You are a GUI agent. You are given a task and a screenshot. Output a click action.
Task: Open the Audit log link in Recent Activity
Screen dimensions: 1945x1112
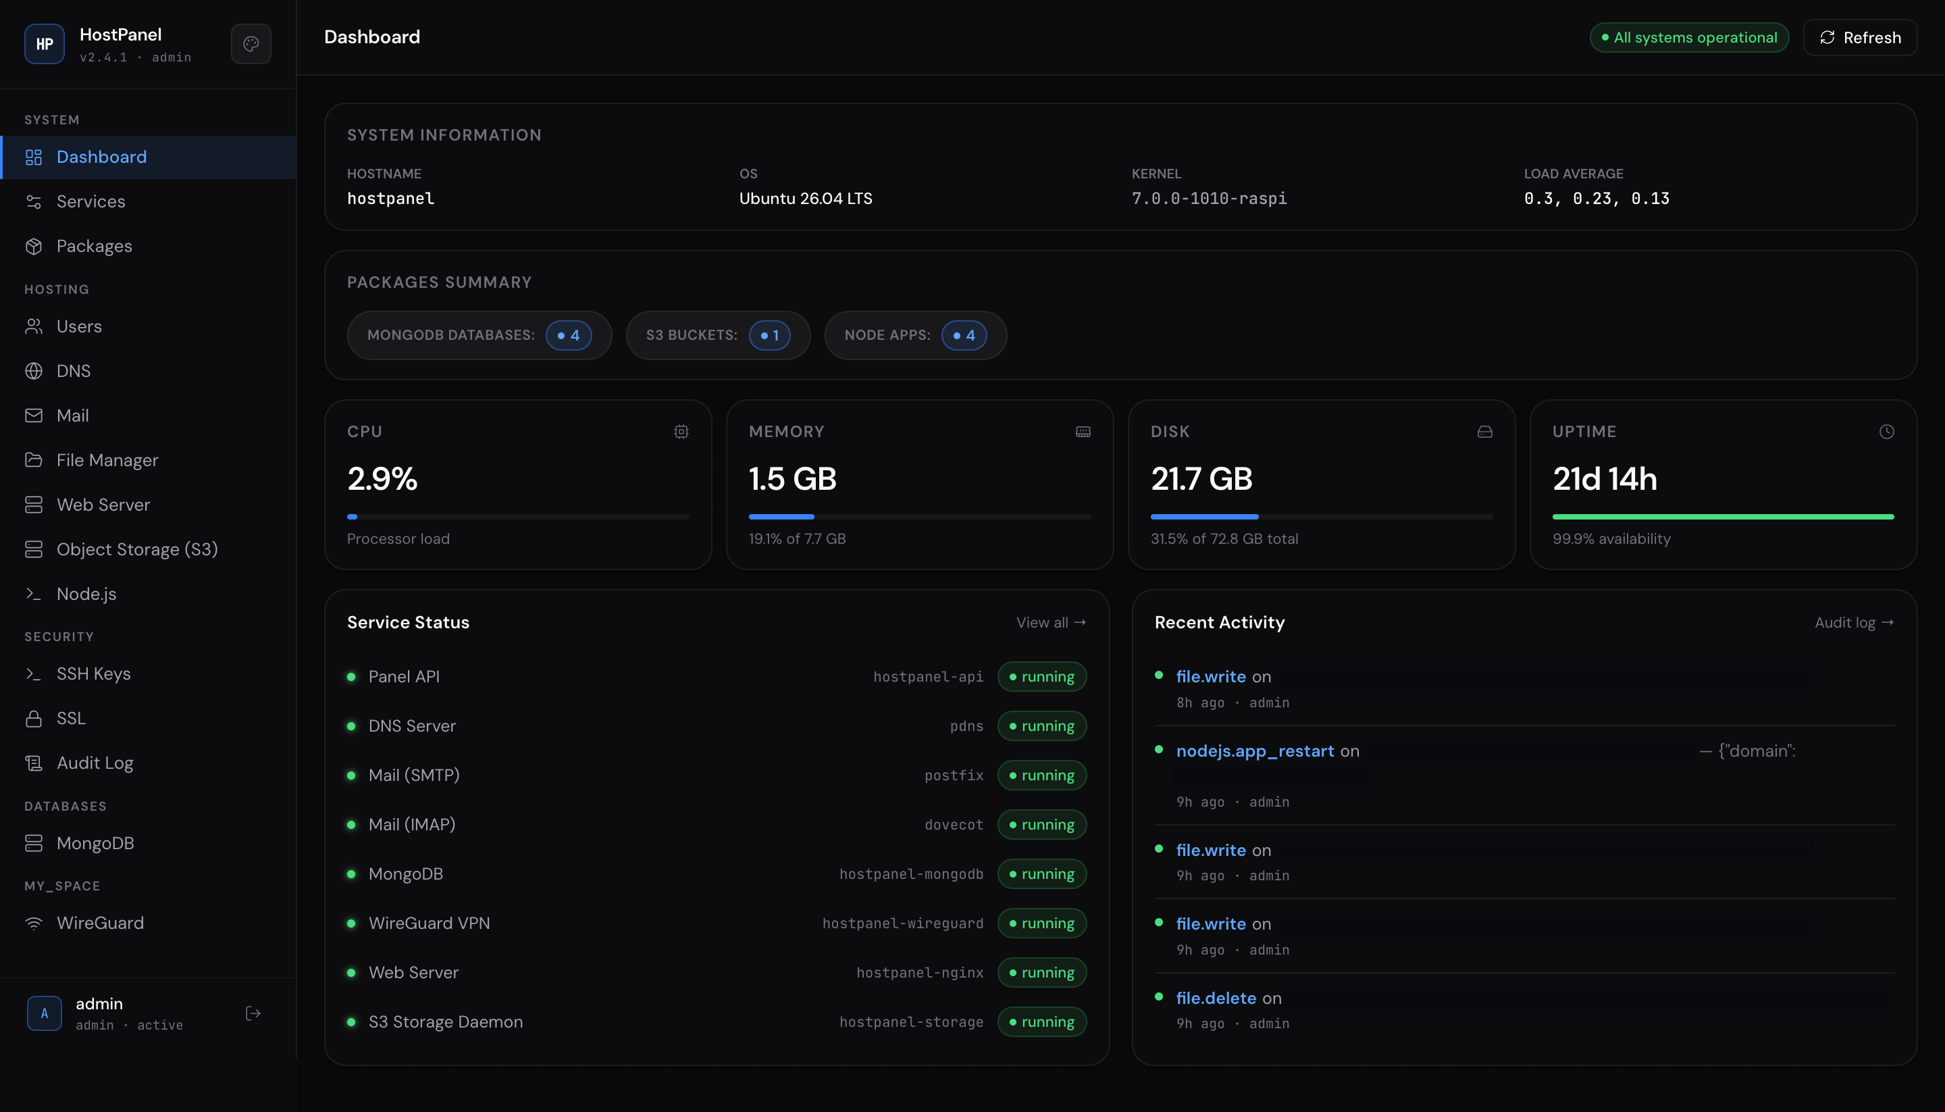(x=1854, y=622)
